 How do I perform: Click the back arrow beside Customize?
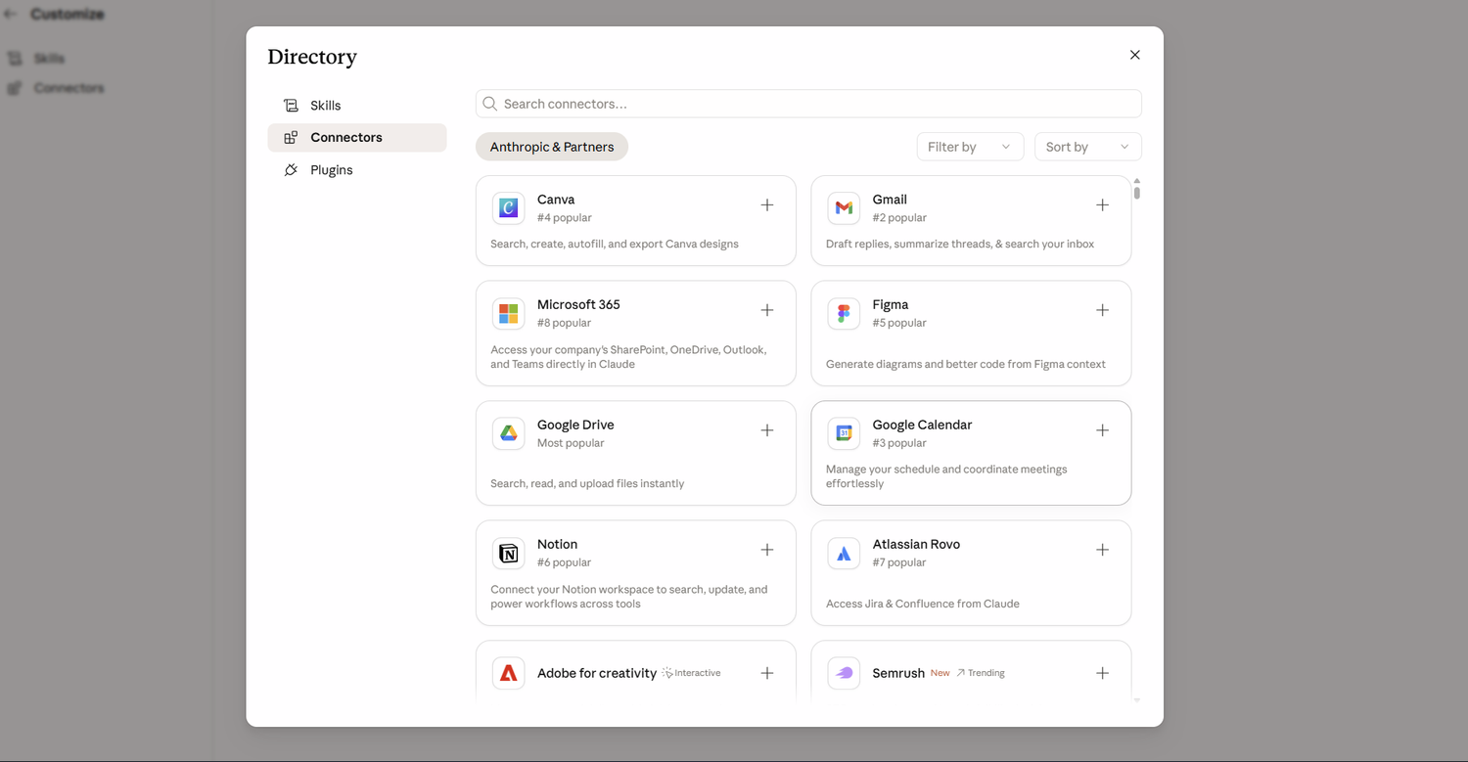[11, 15]
